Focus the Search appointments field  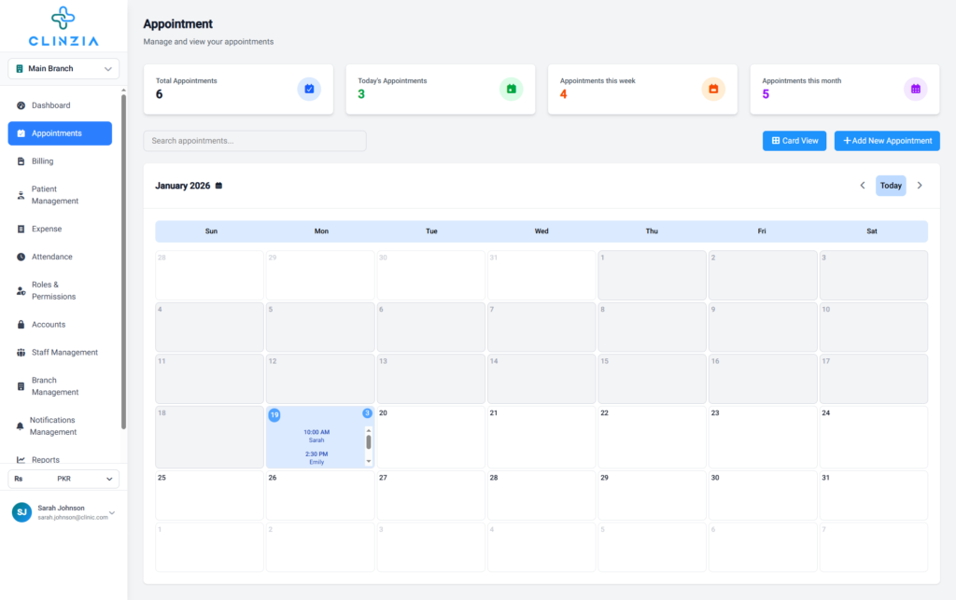[254, 141]
